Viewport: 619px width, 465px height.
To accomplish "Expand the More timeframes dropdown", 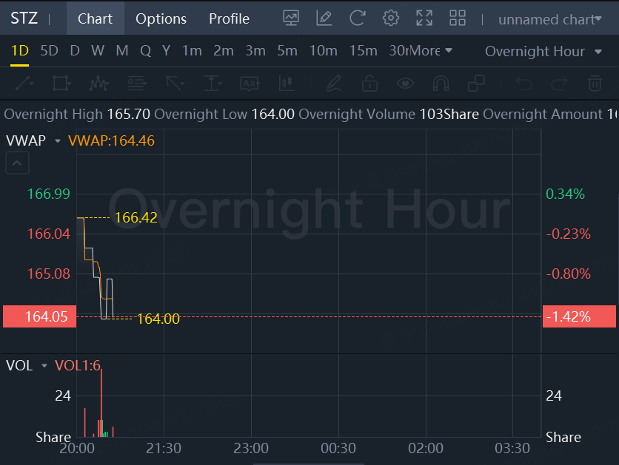I will point(430,51).
